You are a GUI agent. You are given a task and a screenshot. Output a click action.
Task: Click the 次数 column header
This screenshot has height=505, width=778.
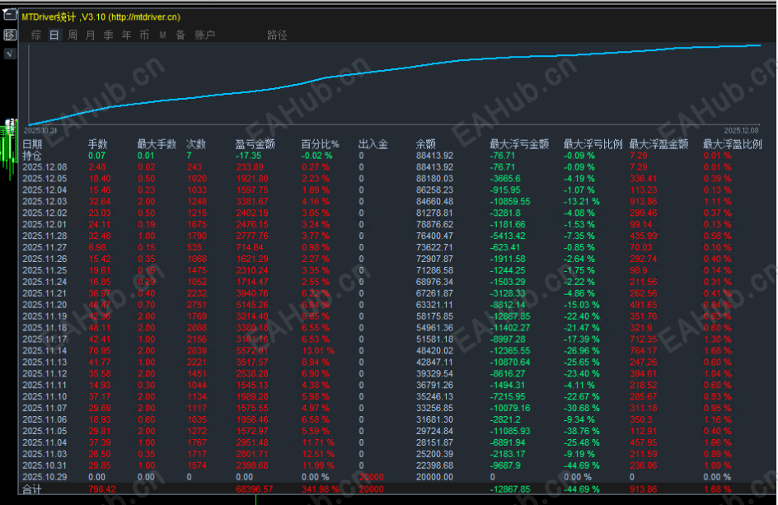click(196, 144)
